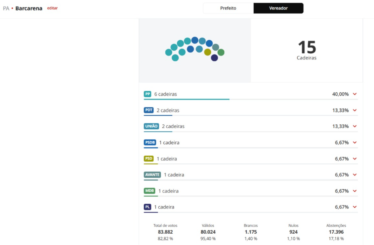Expand the MDB row chevron
The width and height of the screenshot is (374, 245).
355,191
